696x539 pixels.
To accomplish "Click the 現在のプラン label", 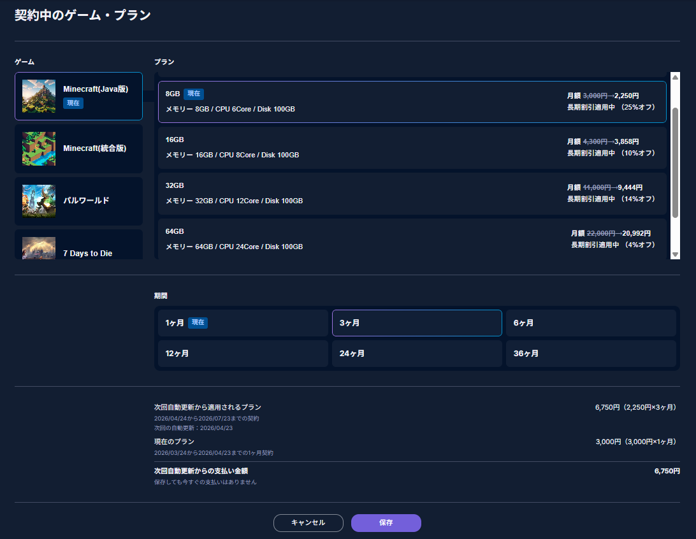I will (x=174, y=442).
